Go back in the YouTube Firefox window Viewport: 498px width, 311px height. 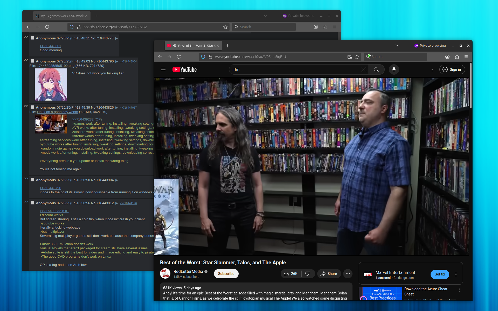click(x=160, y=57)
